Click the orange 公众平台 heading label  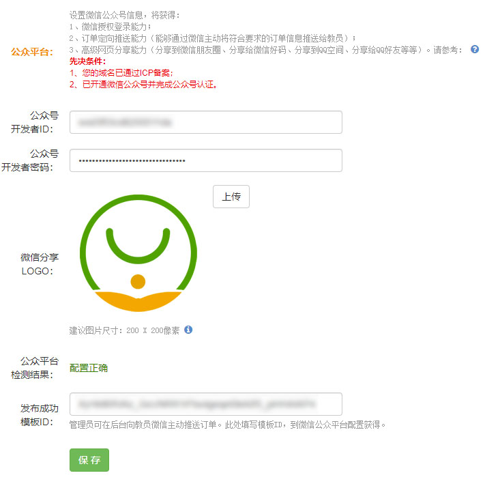(32, 52)
